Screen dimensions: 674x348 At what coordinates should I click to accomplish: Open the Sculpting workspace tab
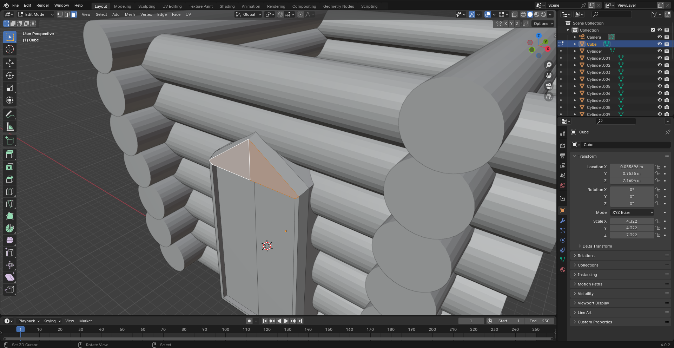[x=146, y=6]
